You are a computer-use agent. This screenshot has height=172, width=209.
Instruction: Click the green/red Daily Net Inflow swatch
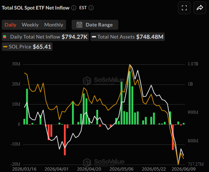tap(5, 37)
